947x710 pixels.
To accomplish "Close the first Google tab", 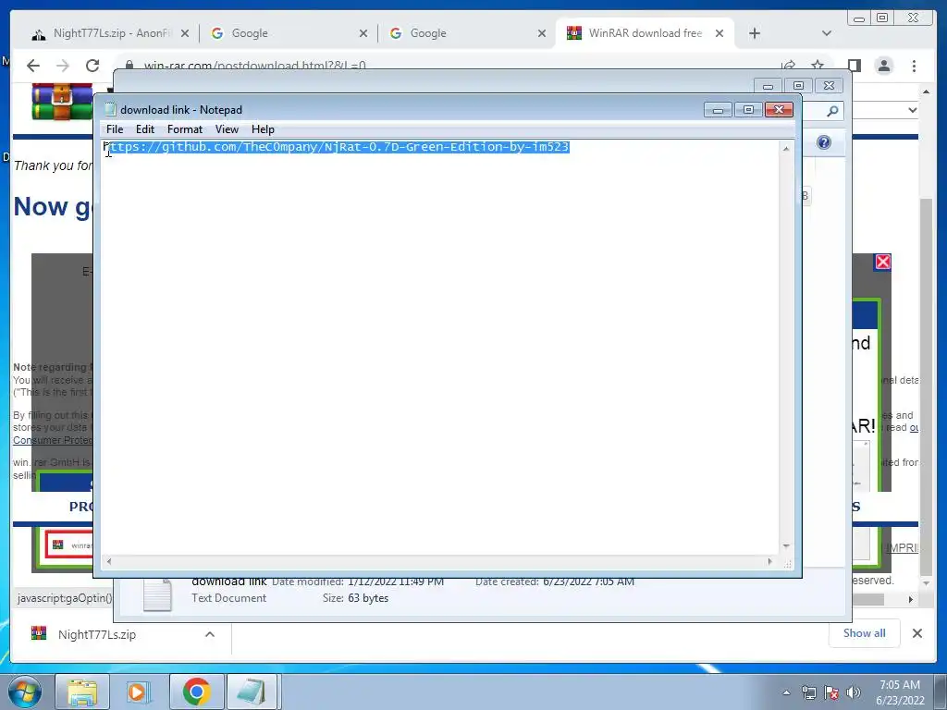I will [x=363, y=34].
